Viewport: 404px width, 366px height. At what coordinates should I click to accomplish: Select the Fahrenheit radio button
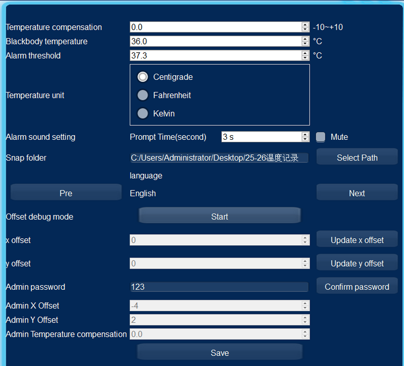tap(142, 95)
